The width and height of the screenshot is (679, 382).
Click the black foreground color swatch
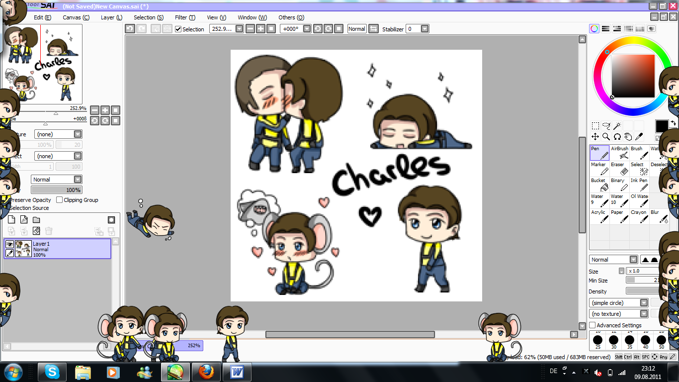pos(662,126)
